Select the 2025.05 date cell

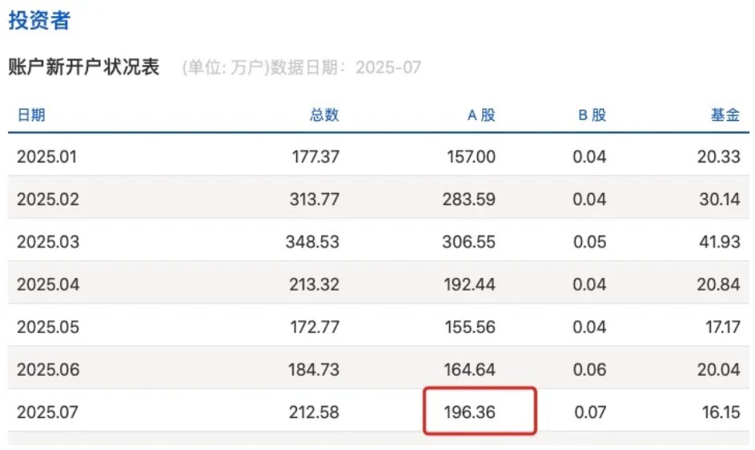coord(48,327)
